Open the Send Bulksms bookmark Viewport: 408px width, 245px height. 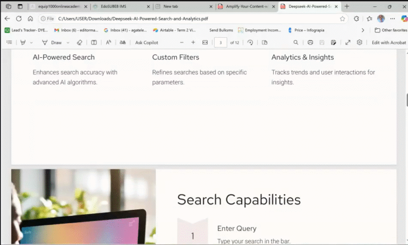221,30
